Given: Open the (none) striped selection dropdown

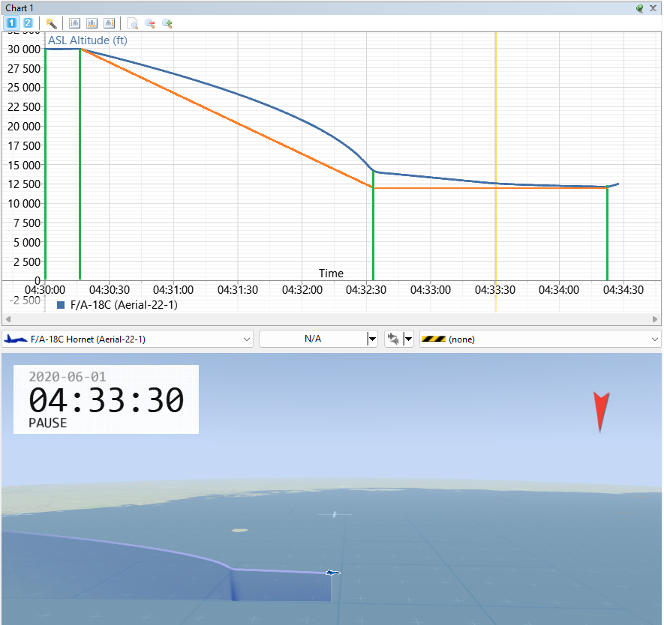Looking at the screenshot, I should click(x=540, y=339).
